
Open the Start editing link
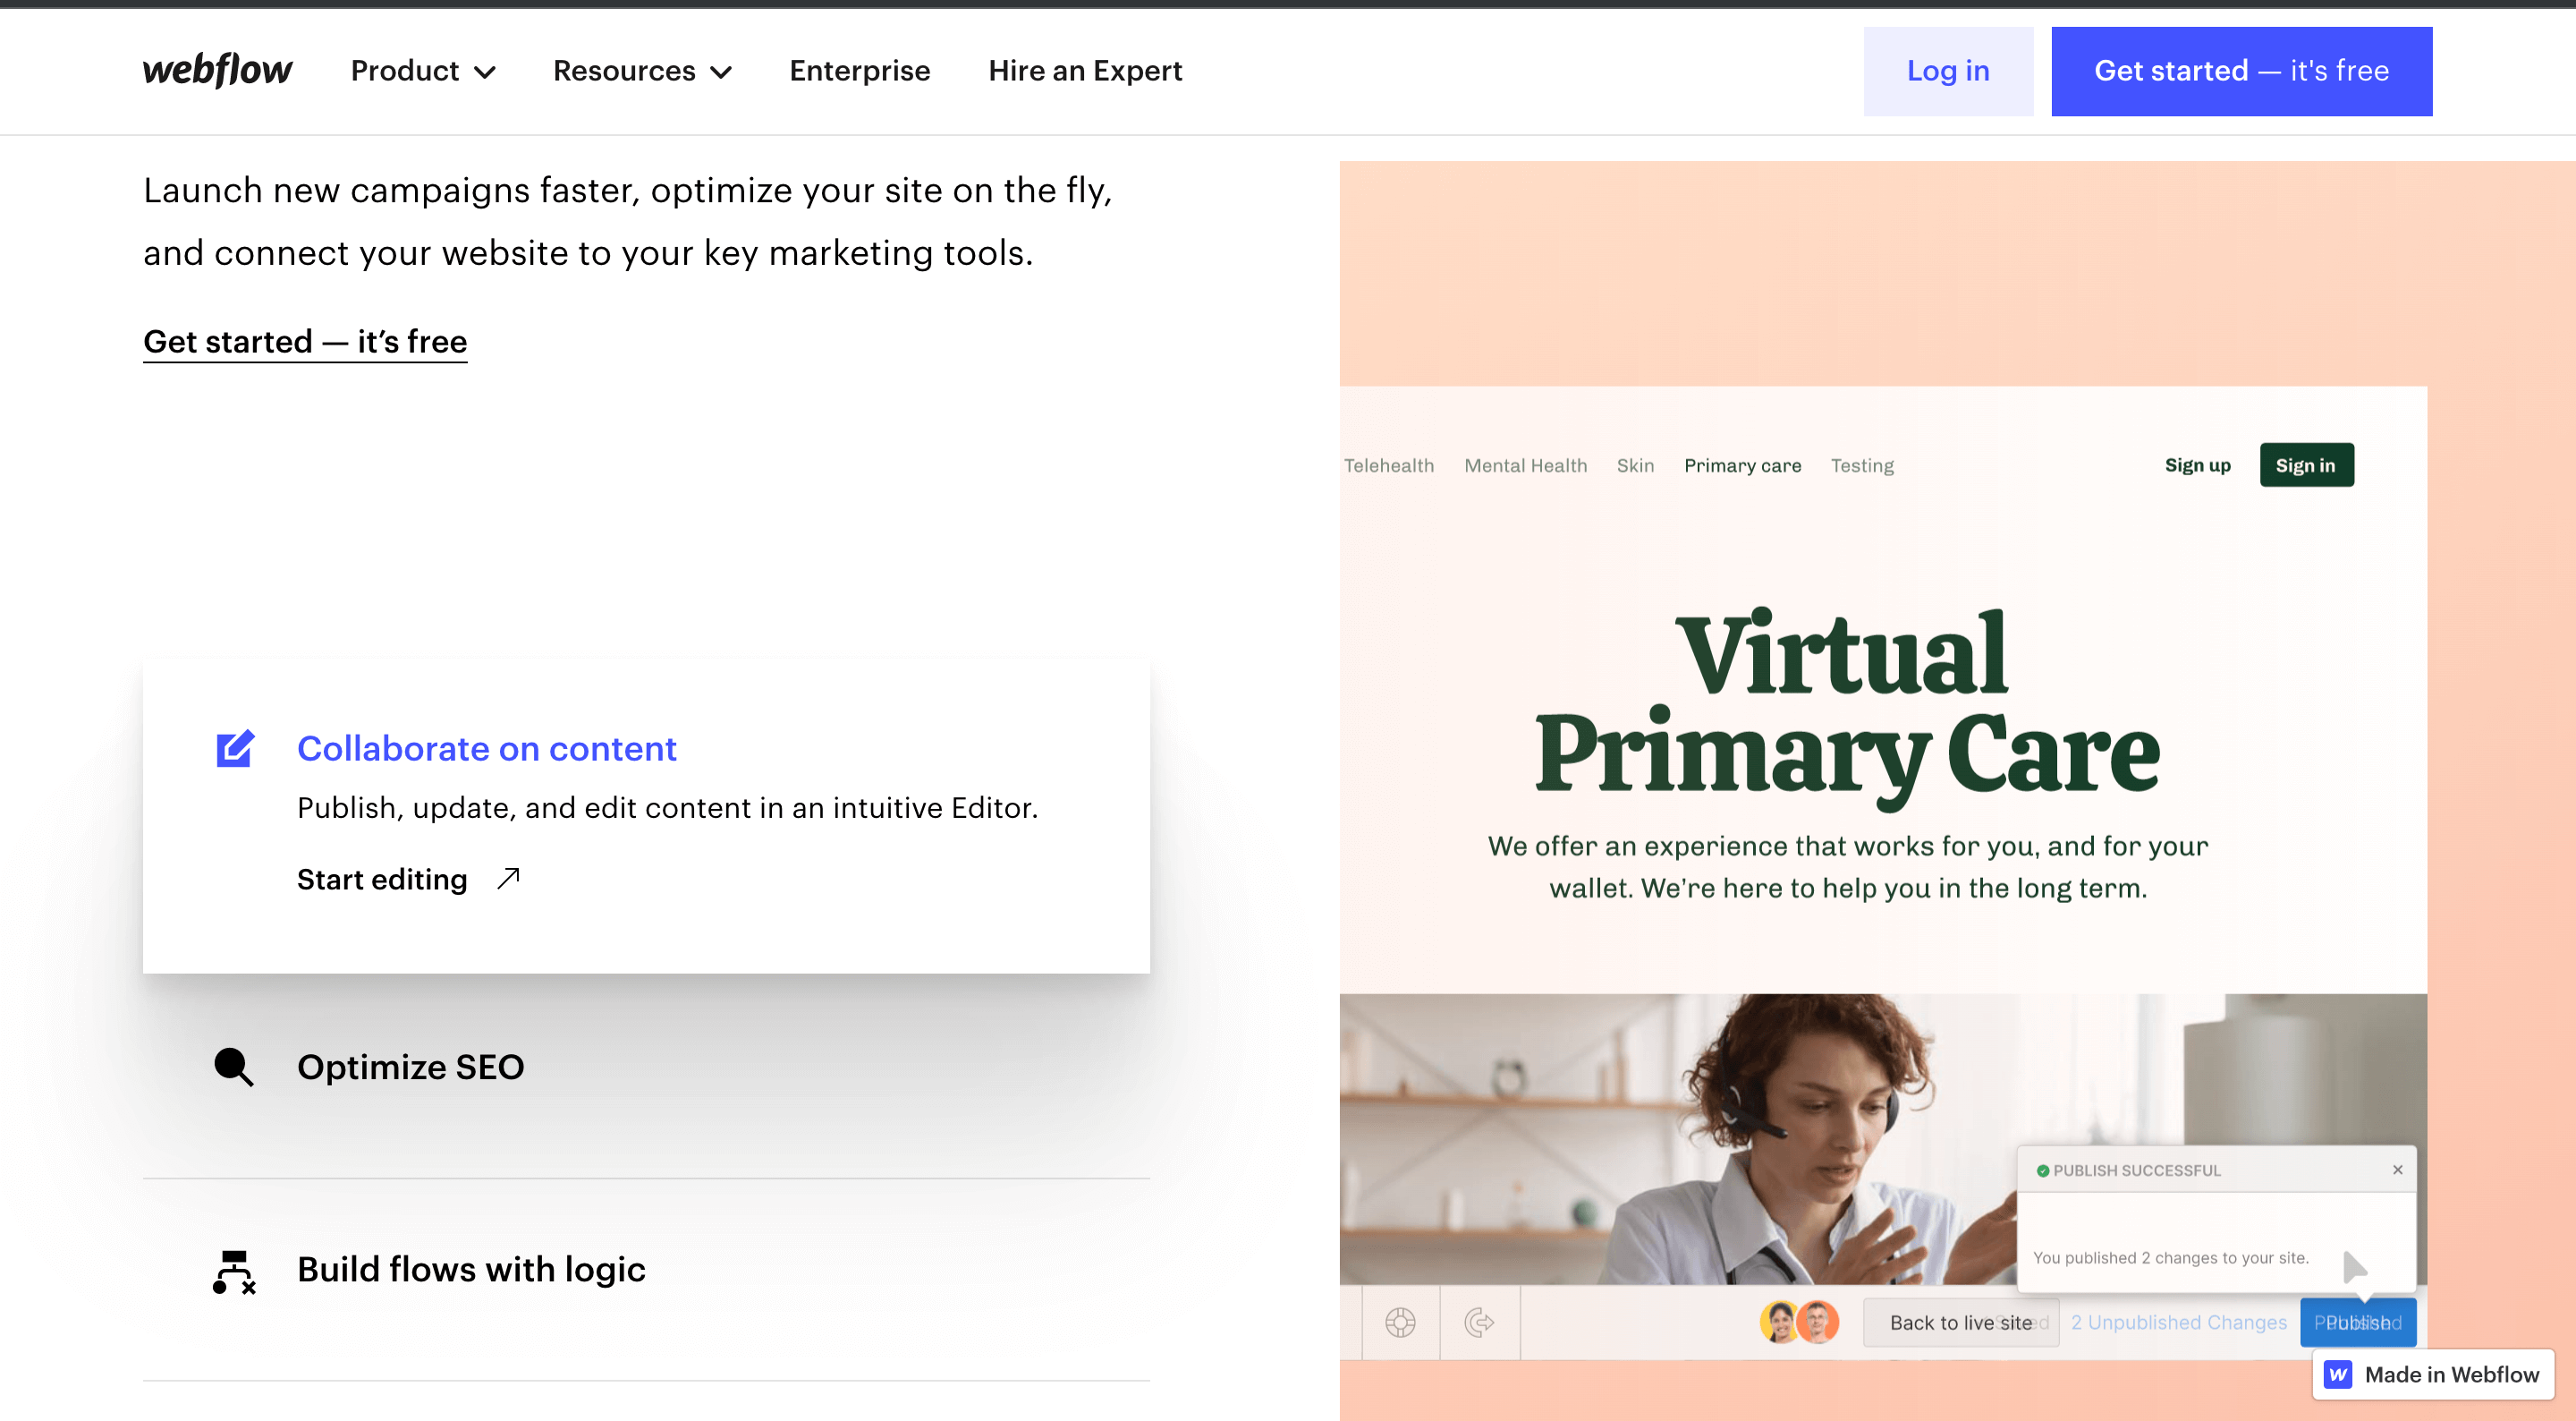(383, 879)
